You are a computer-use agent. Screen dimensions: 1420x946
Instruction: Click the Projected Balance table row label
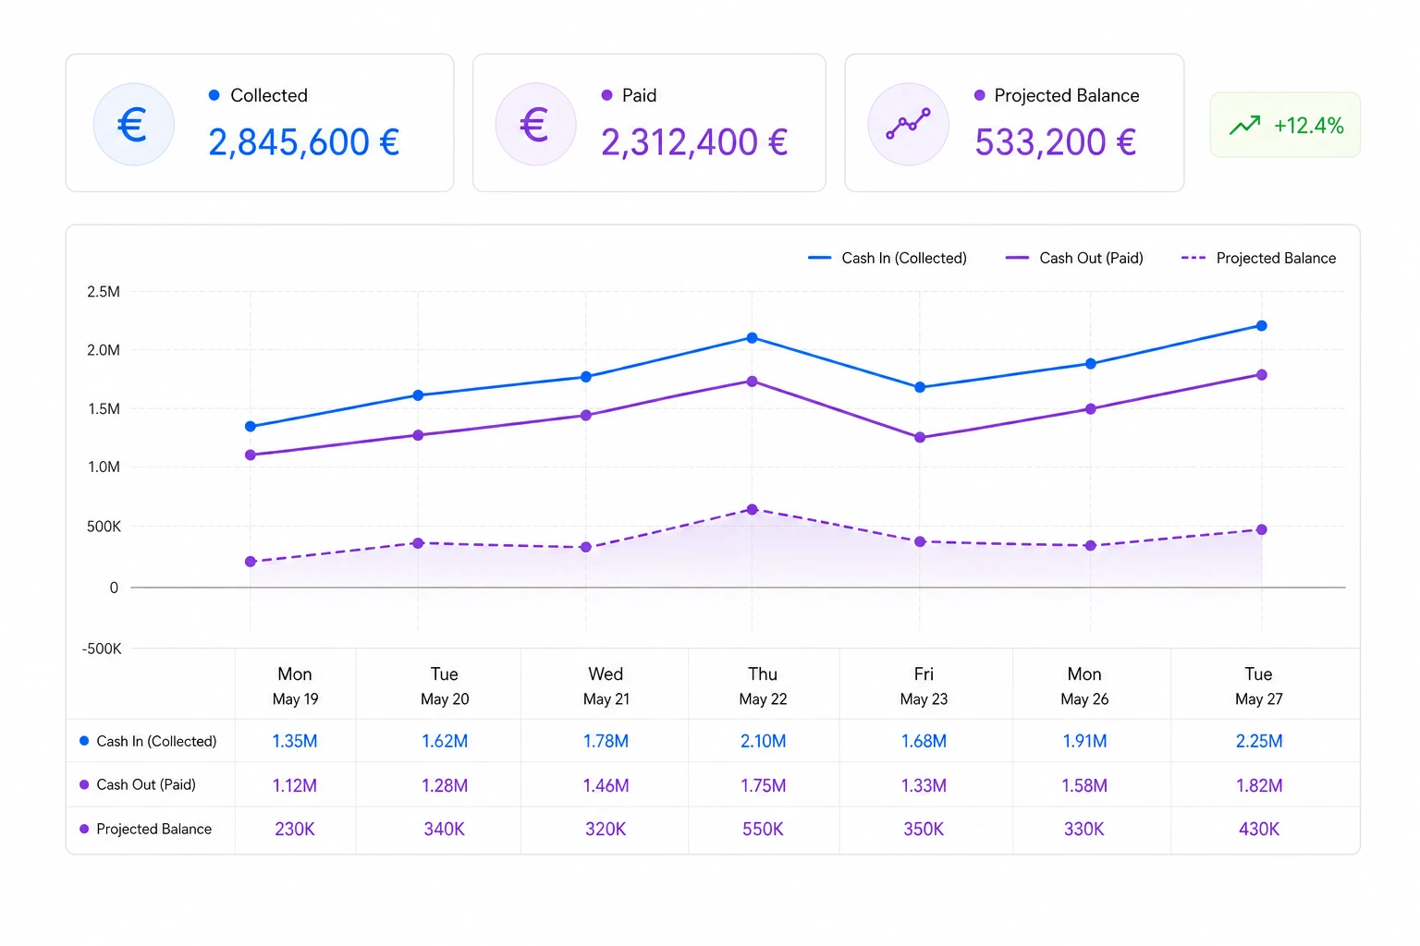[x=146, y=830]
